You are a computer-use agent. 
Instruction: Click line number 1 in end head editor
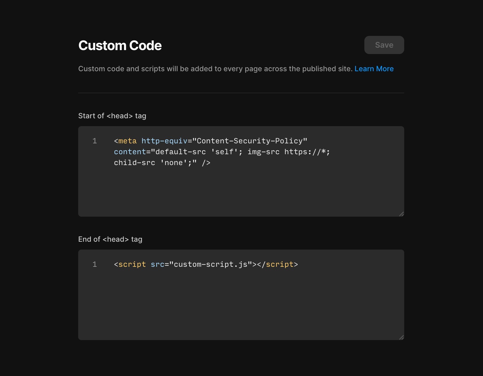point(94,264)
